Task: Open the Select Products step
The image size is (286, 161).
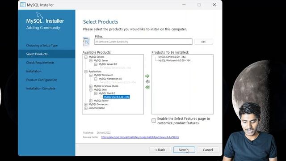Action: pyautogui.click(x=37, y=54)
